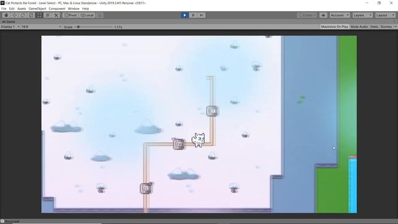Open the File menu

4,9
